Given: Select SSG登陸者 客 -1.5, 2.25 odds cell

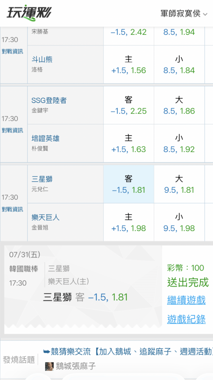Looking at the screenshot, I should pos(129,105).
